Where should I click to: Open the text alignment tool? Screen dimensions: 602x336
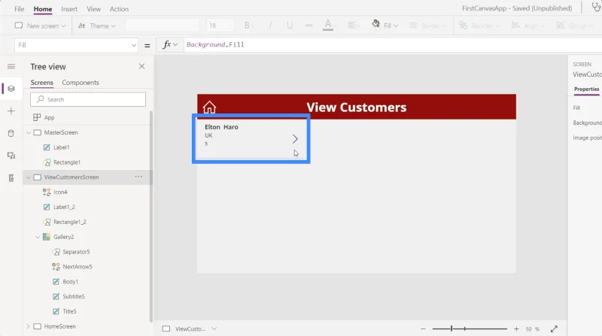point(353,26)
